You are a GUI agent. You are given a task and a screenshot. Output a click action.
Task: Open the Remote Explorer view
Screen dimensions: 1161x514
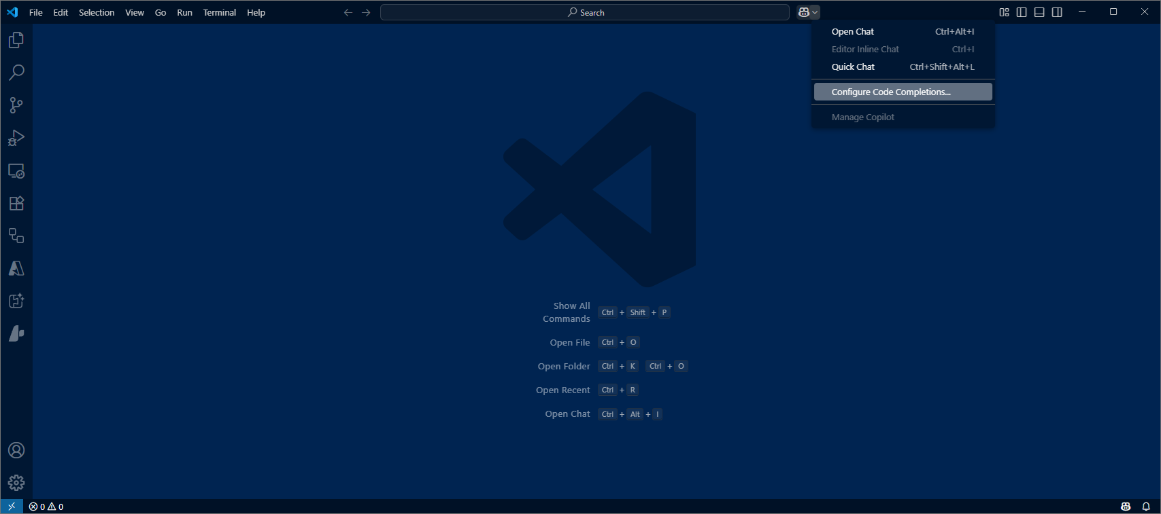pos(16,170)
